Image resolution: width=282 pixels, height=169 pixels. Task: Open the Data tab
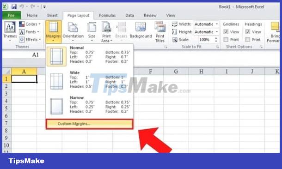129,15
